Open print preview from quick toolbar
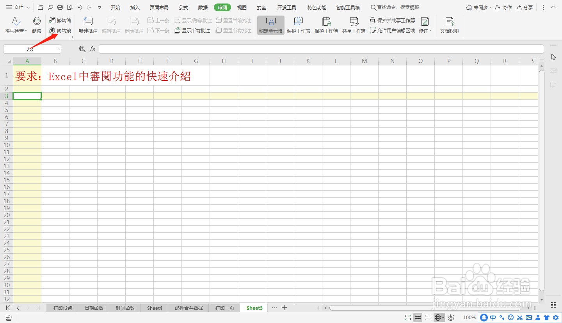This screenshot has width=562, height=323. (70, 7)
